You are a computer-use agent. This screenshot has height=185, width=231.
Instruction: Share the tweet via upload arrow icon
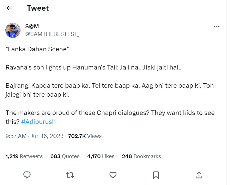click(x=199, y=175)
